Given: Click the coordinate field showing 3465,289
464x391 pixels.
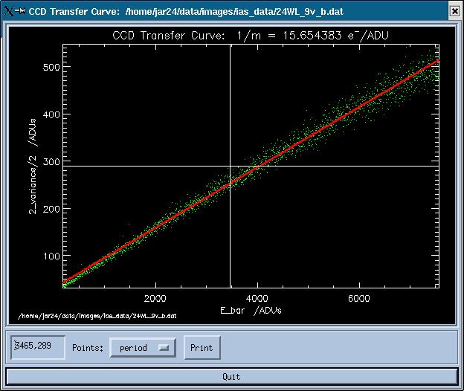Looking at the screenshot, I should 38,346.
